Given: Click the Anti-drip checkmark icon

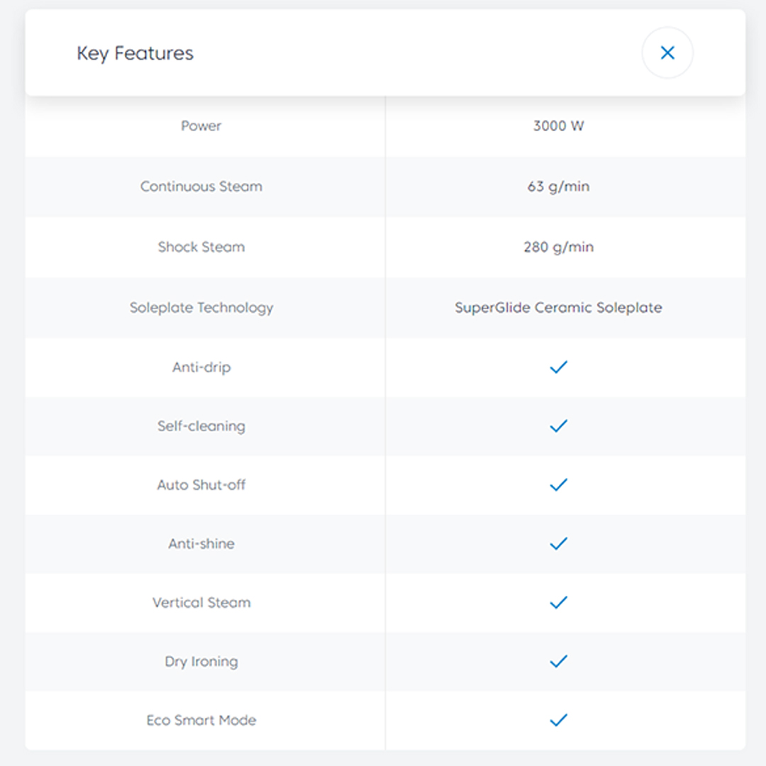Looking at the screenshot, I should click(x=559, y=367).
